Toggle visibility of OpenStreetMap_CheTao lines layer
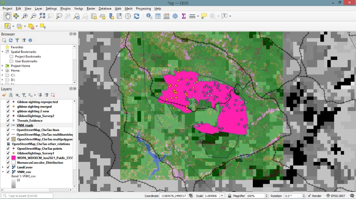 8,130
